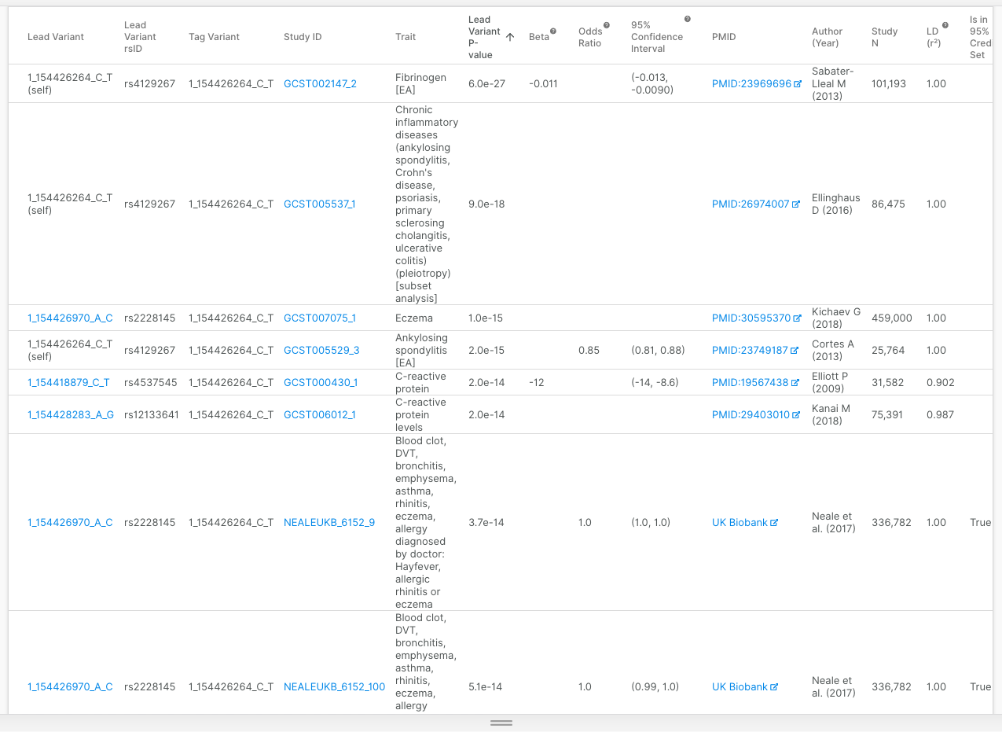Viewport: 1002px width, 732px height.
Task: Select the Fibrinogen [EA] trait cell
Action: pos(420,84)
